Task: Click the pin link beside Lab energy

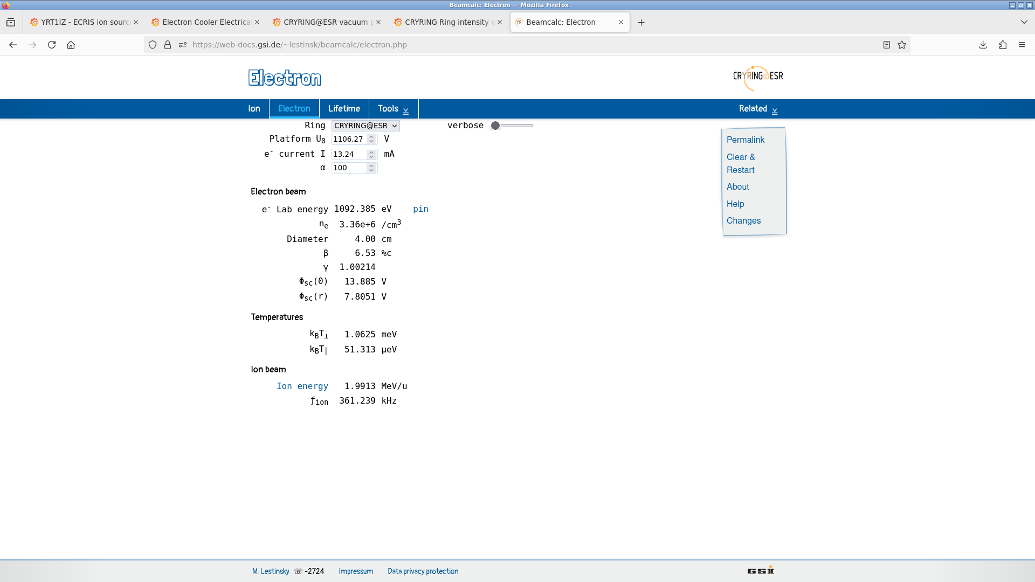Action: point(420,209)
